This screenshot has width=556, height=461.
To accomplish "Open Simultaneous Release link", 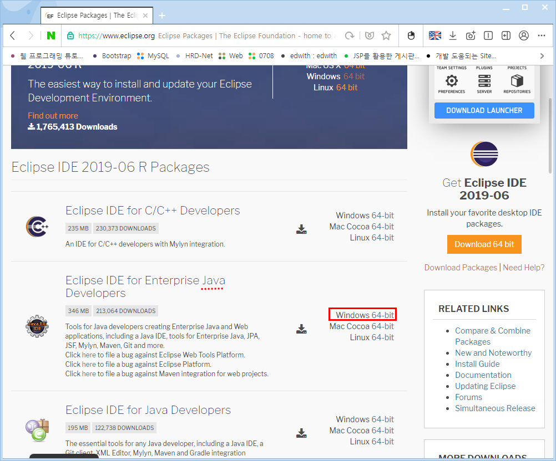I will (x=496, y=408).
